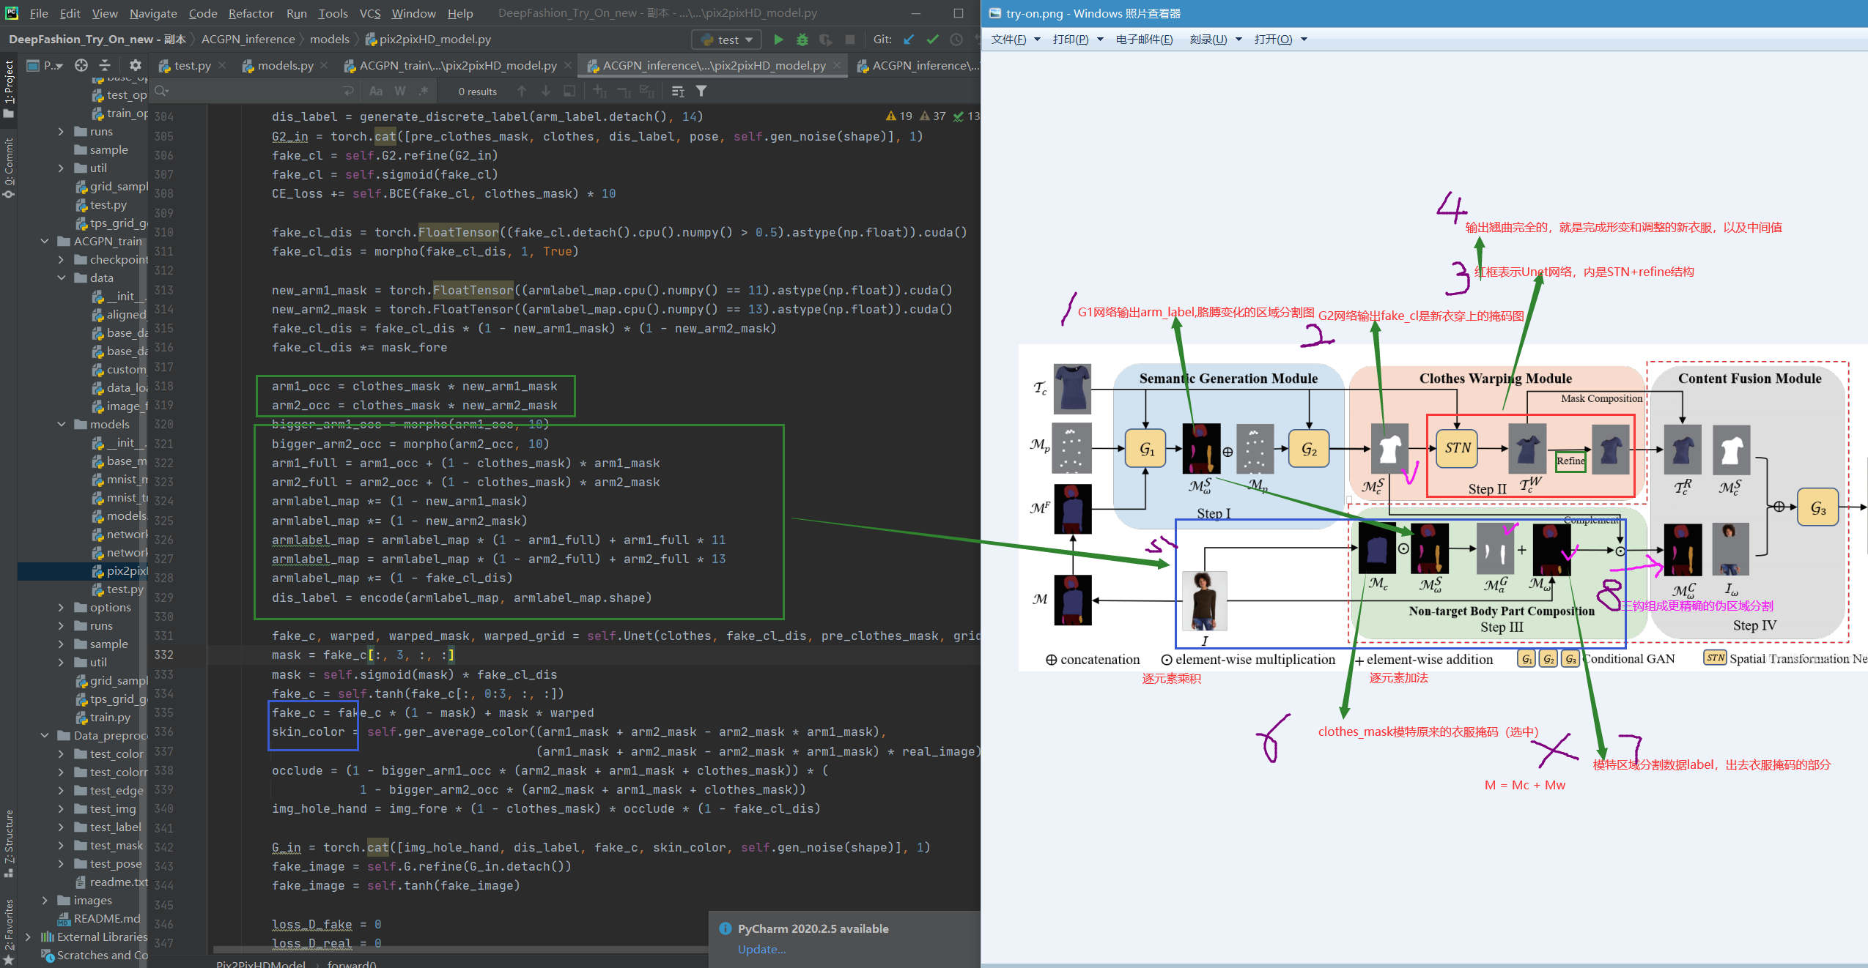The height and width of the screenshot is (968, 1868).
Task: Click Update link in PyCharm notification
Action: coord(761,949)
